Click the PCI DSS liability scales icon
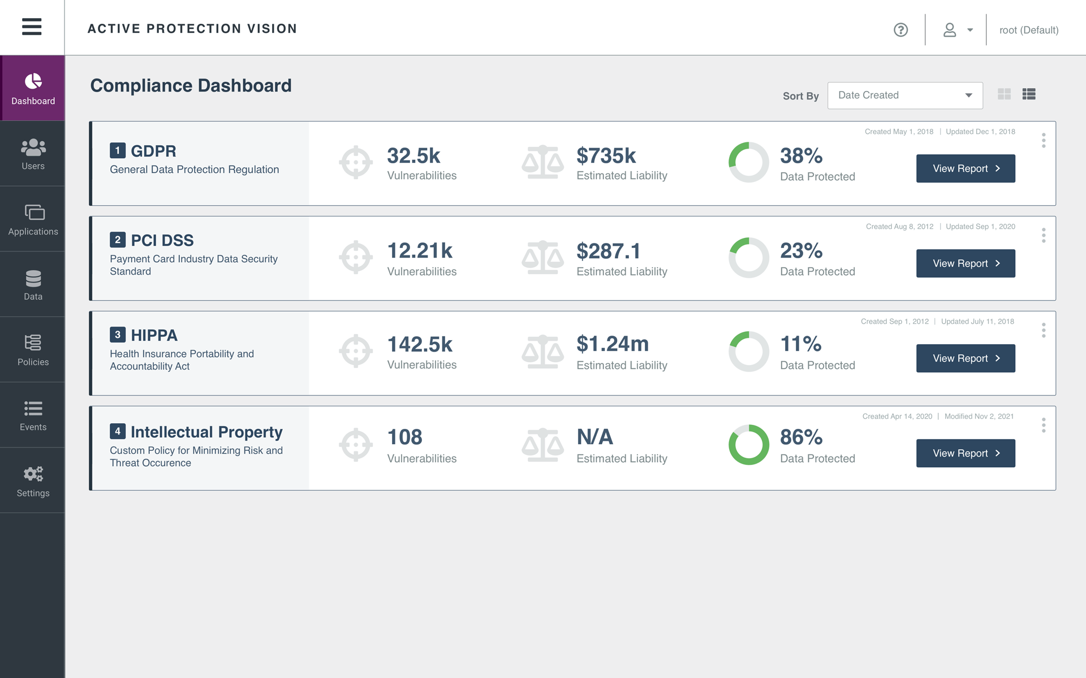 pyautogui.click(x=542, y=257)
